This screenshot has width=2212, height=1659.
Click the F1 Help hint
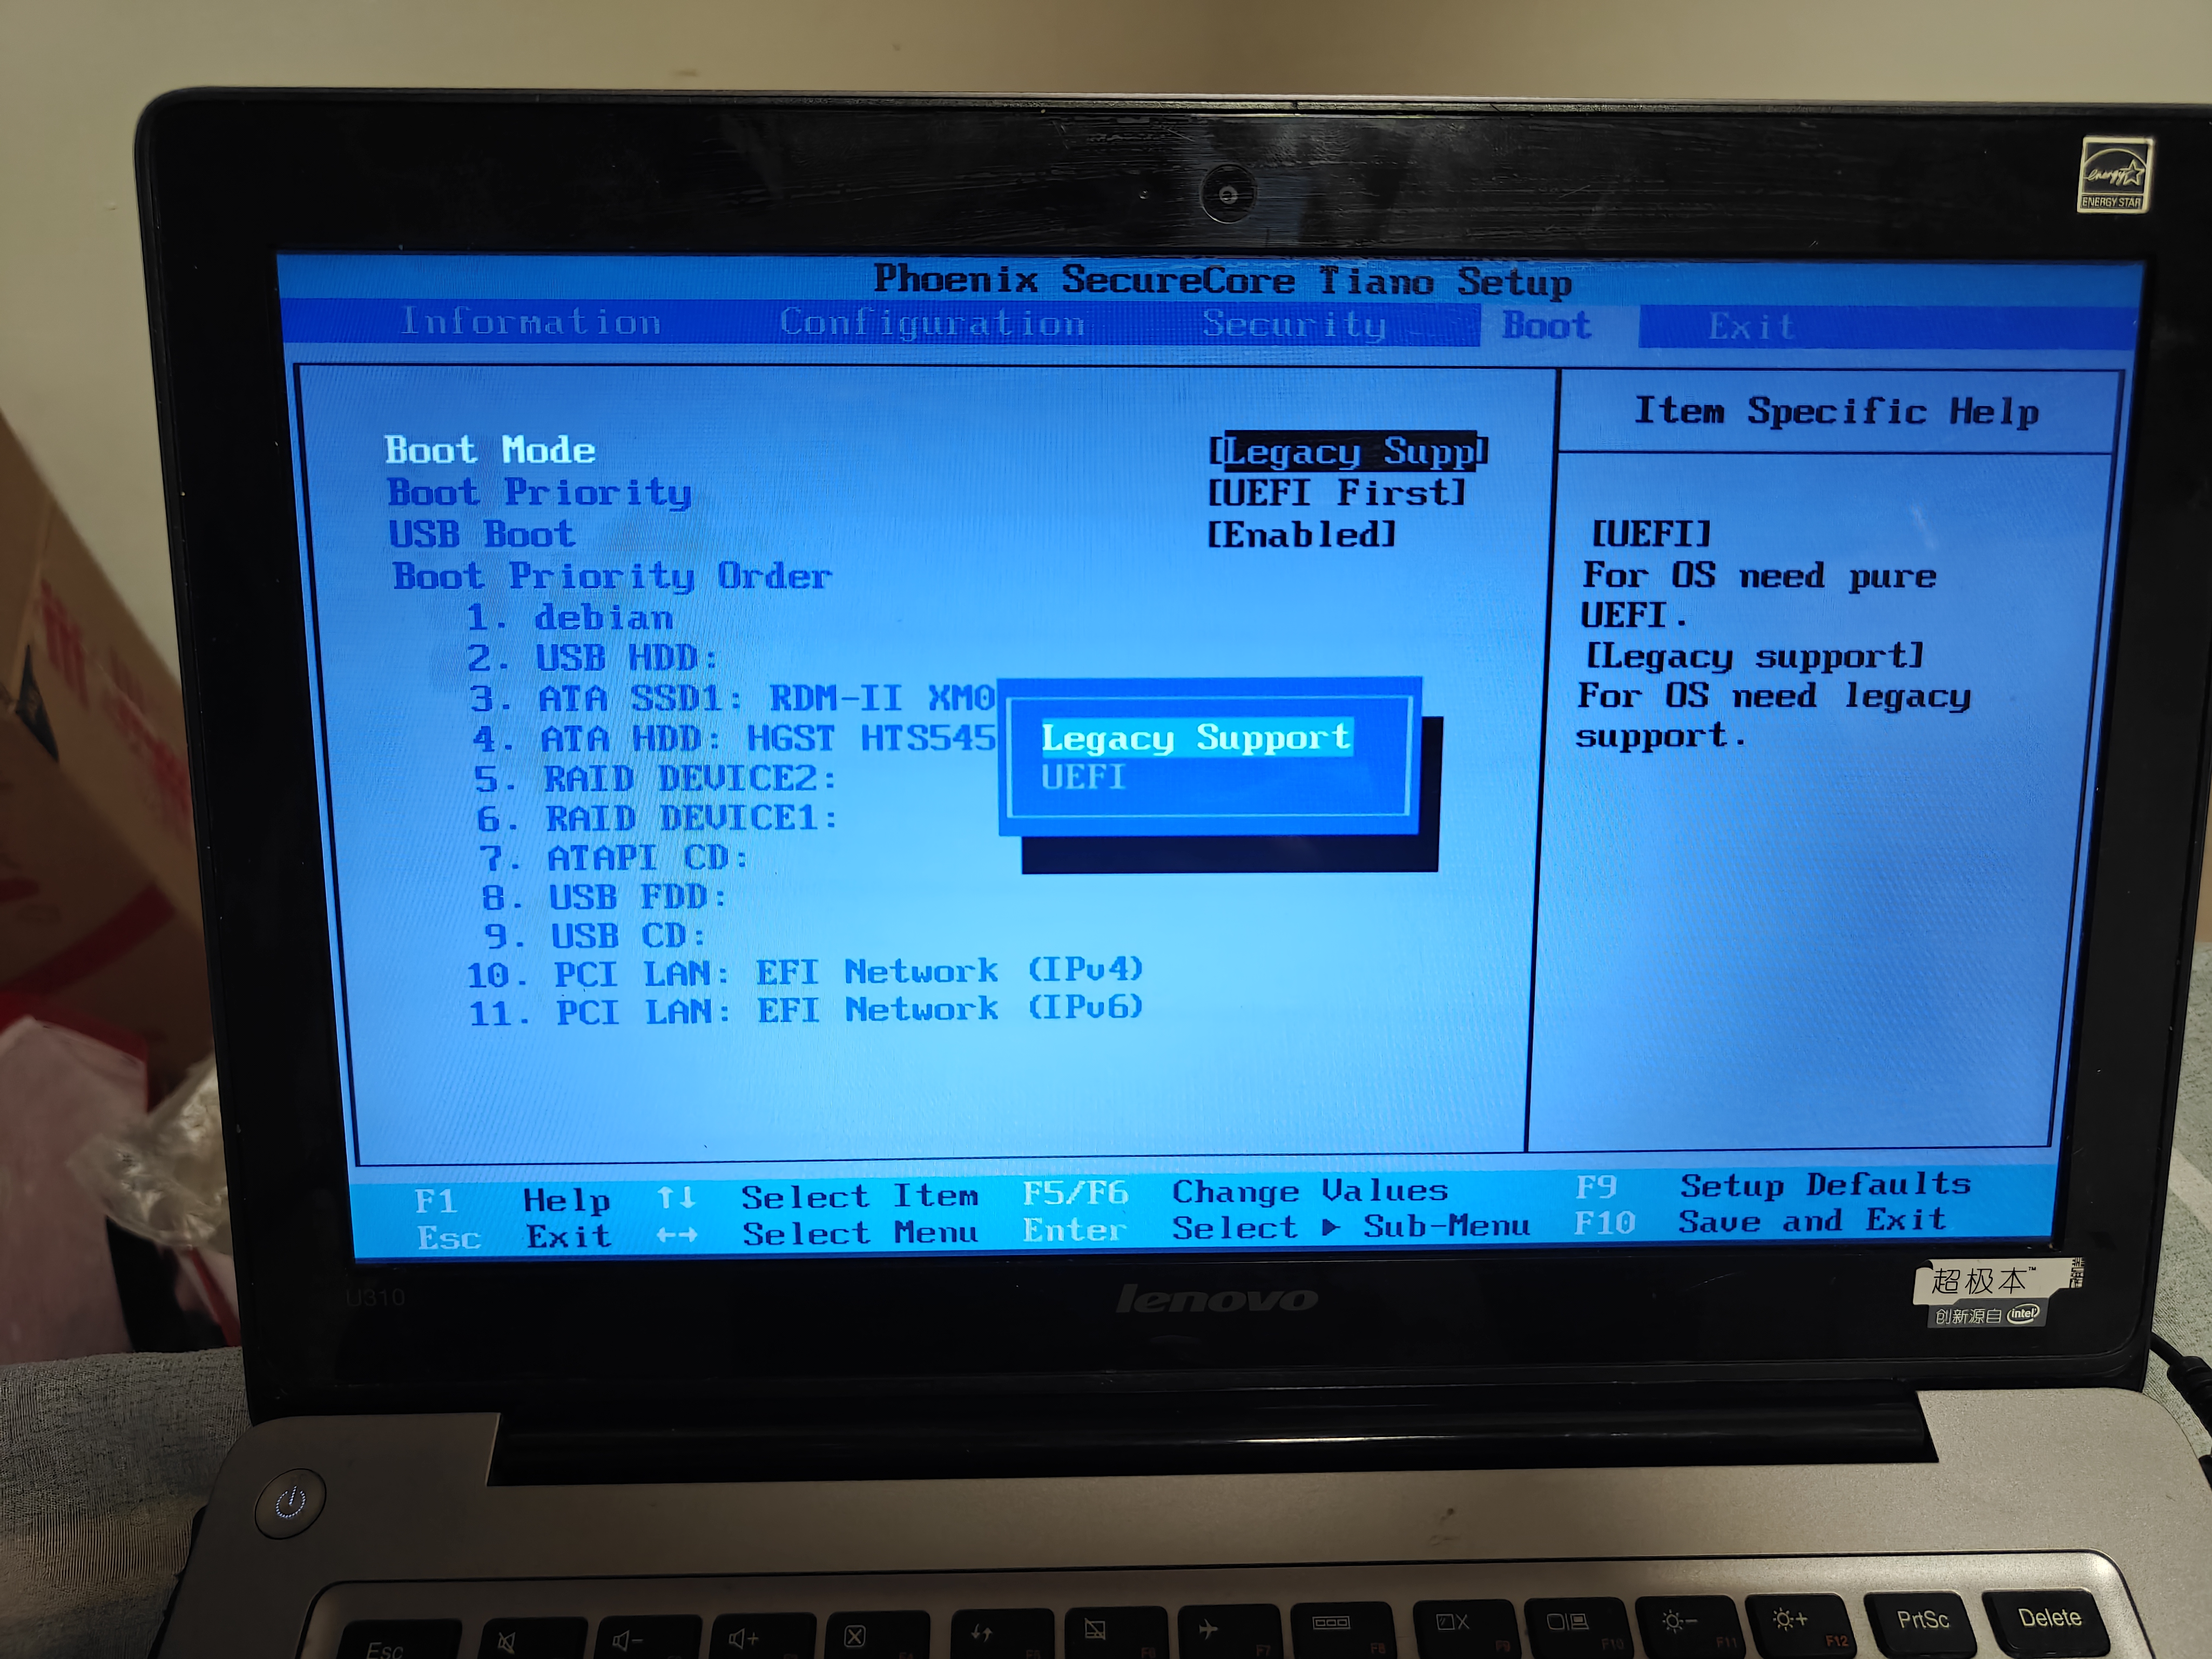(512, 1200)
